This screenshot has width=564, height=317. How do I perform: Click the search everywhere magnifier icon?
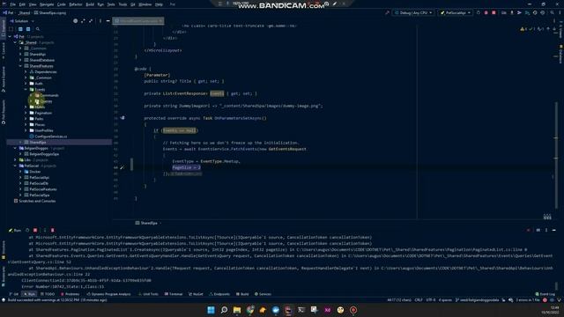pos(553,13)
